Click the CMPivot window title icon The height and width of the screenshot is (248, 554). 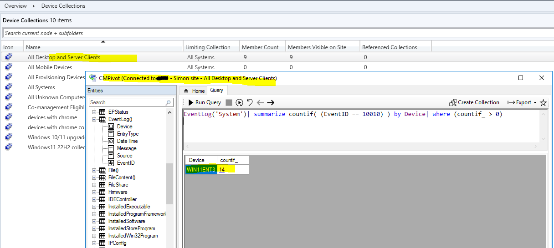click(x=93, y=78)
